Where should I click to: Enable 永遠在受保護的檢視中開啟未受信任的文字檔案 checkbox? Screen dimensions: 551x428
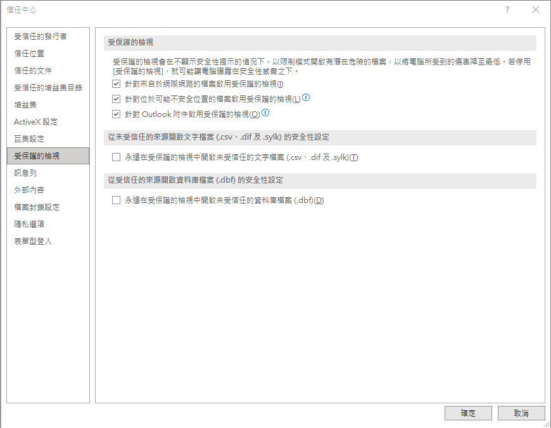coord(116,157)
